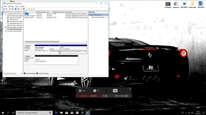Screen dimensions: 206x115
Task: Collapse the Служебные программы node
Action: point(4,14)
